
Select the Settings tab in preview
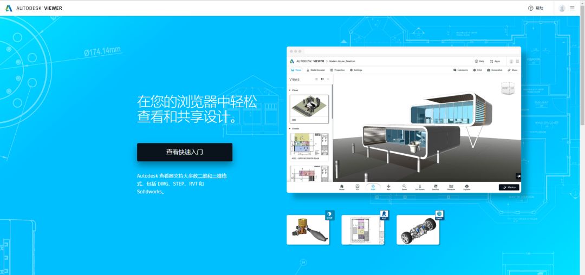pyautogui.click(x=356, y=70)
